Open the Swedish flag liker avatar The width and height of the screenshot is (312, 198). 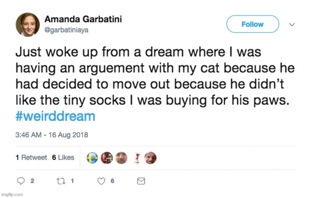click(x=92, y=158)
